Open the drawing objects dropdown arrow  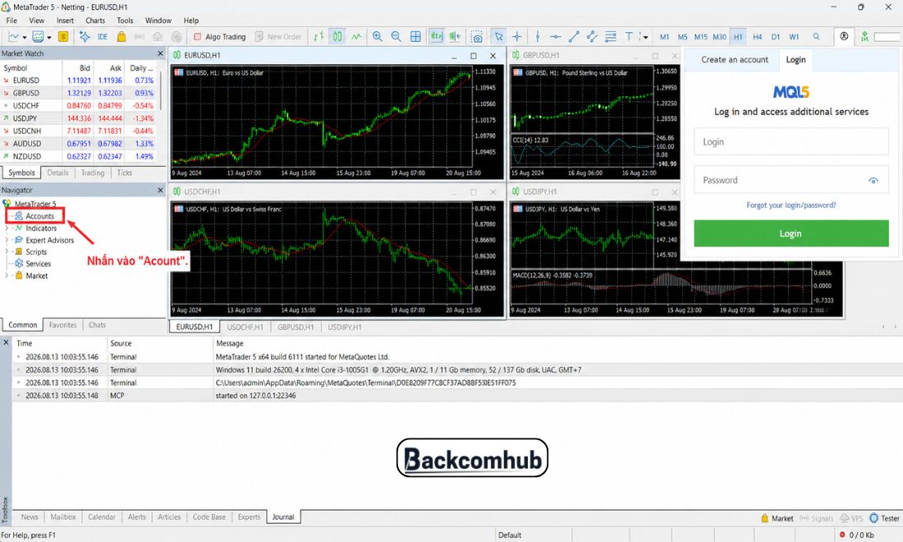pos(644,38)
